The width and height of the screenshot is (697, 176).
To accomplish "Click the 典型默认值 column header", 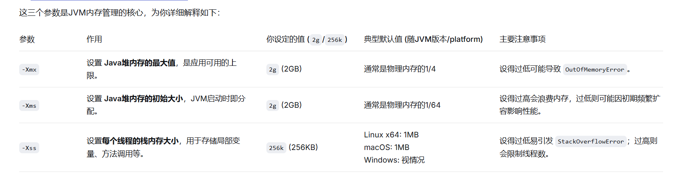I will pos(423,39).
